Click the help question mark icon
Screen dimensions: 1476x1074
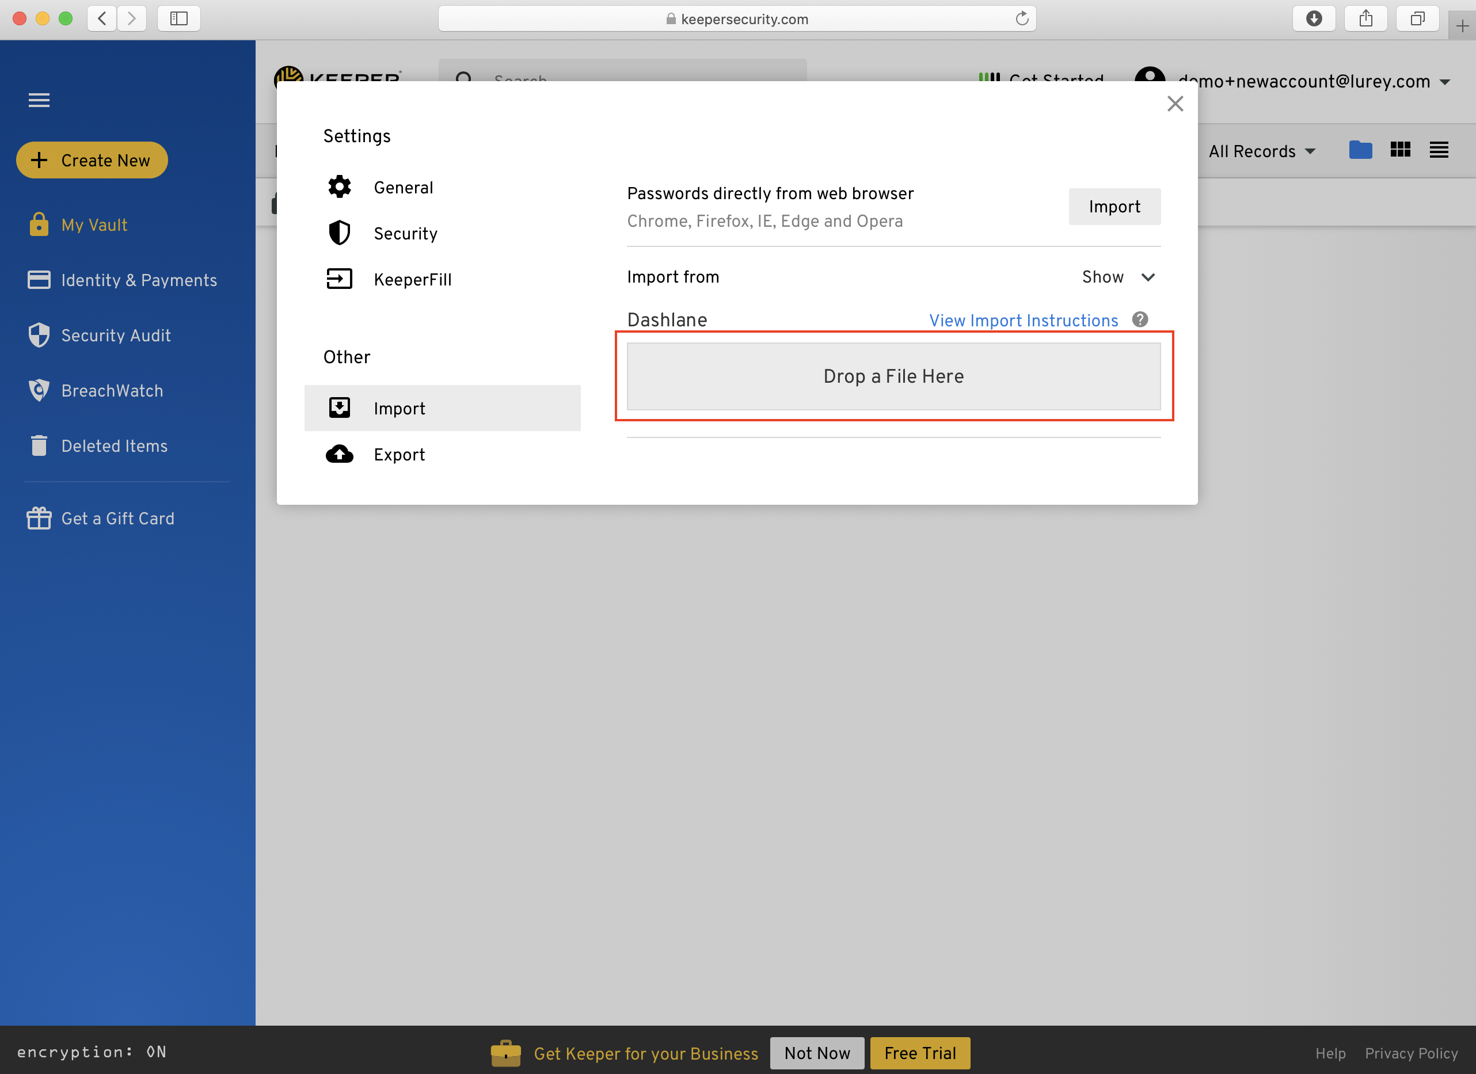1140,319
